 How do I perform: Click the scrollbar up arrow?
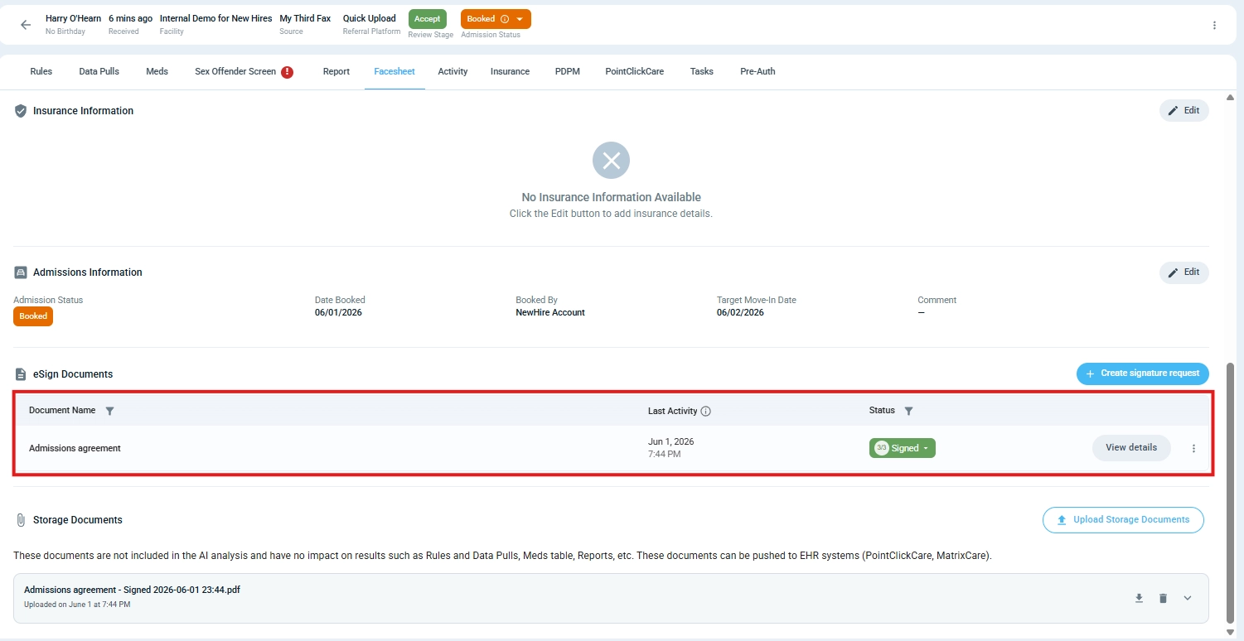coord(1230,98)
